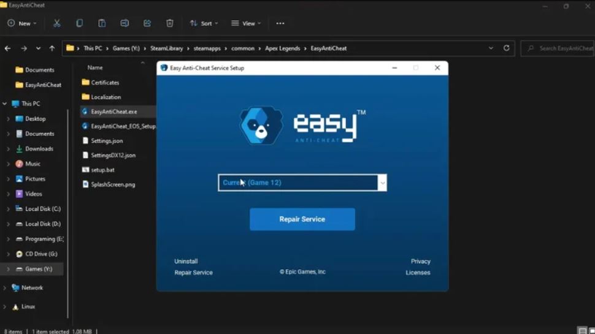Click the search EasyAntiCheat field
This screenshot has height=334, width=595.
559,48
